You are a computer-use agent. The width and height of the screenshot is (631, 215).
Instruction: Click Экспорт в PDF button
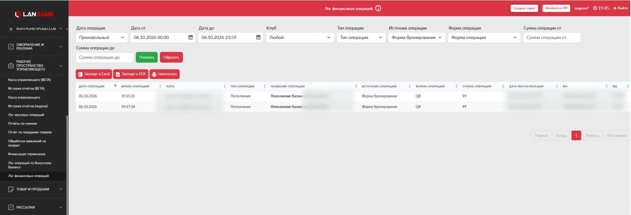coord(131,74)
